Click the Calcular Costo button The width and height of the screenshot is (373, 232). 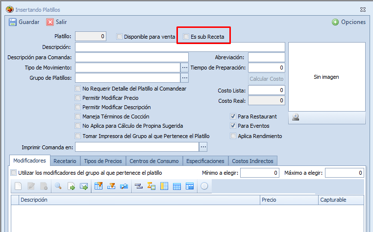266,79
